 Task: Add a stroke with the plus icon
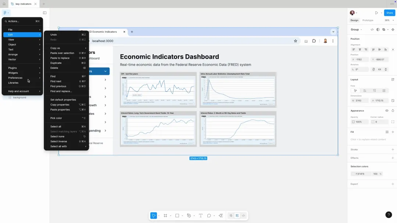pyautogui.click(x=393, y=150)
